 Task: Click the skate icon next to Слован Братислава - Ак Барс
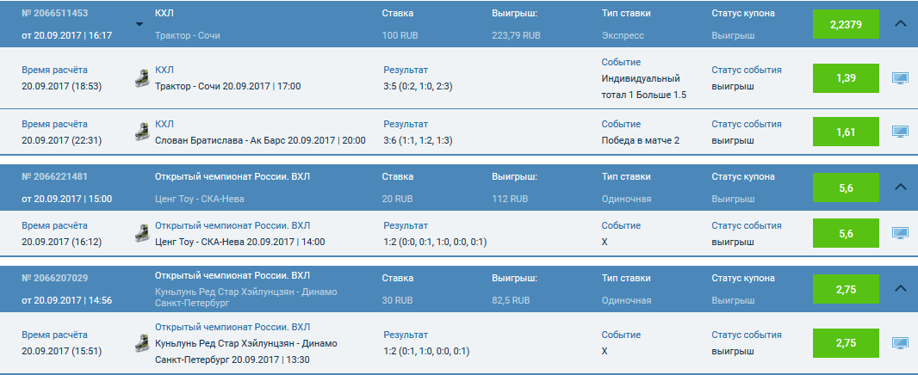click(x=142, y=132)
